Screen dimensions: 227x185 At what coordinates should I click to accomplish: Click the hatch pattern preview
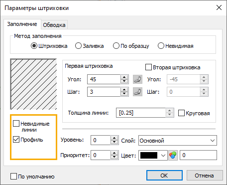[x=33, y=84]
